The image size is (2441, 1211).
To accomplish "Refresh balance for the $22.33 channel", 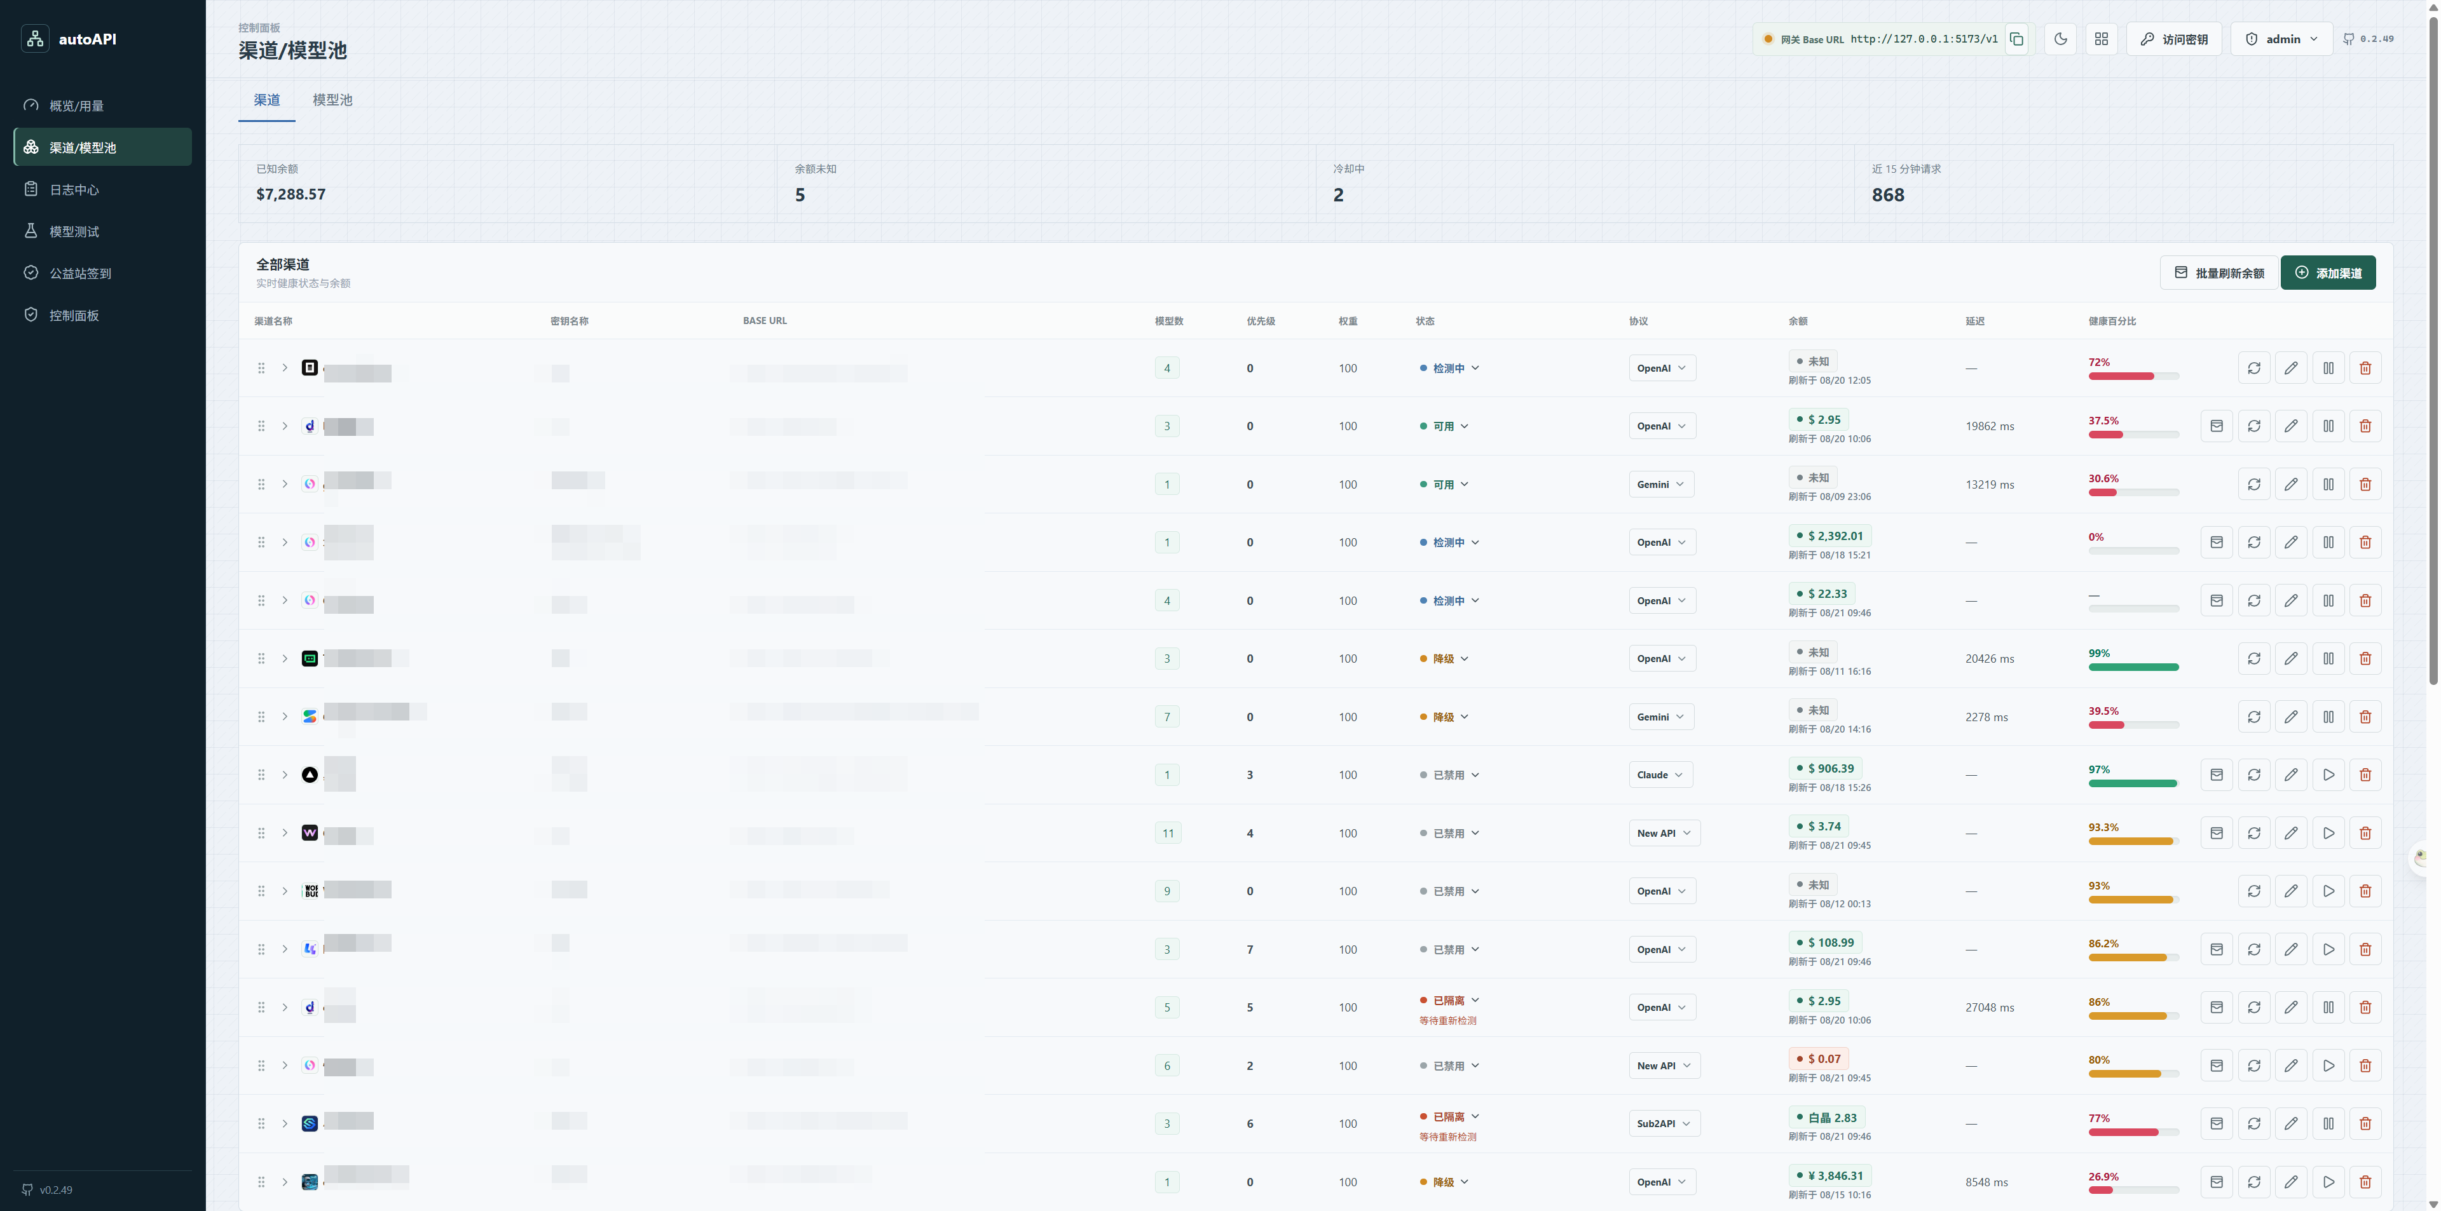I will (2217, 600).
